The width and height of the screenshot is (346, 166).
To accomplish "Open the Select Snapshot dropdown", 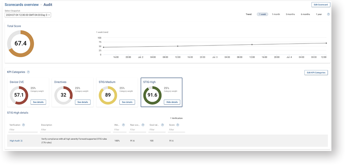I will pyautogui.click(x=28, y=15).
